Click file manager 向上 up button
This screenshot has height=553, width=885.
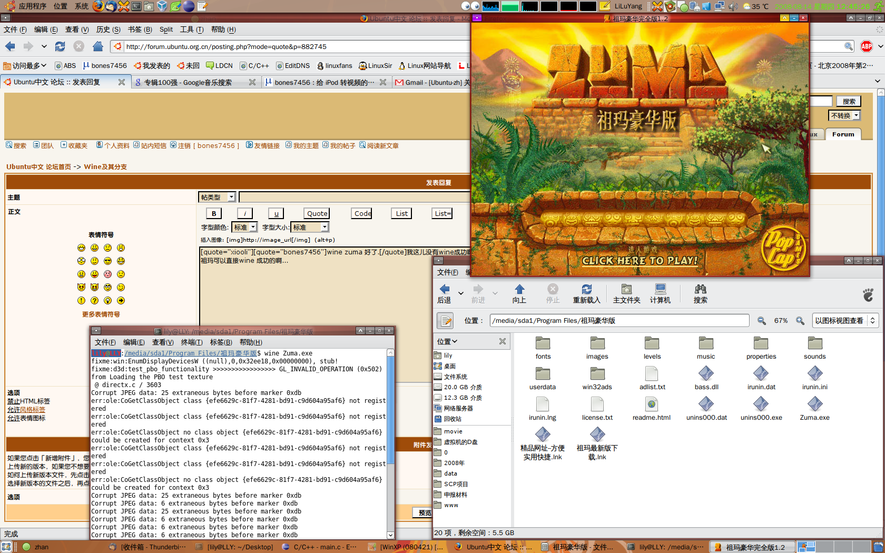point(519,294)
